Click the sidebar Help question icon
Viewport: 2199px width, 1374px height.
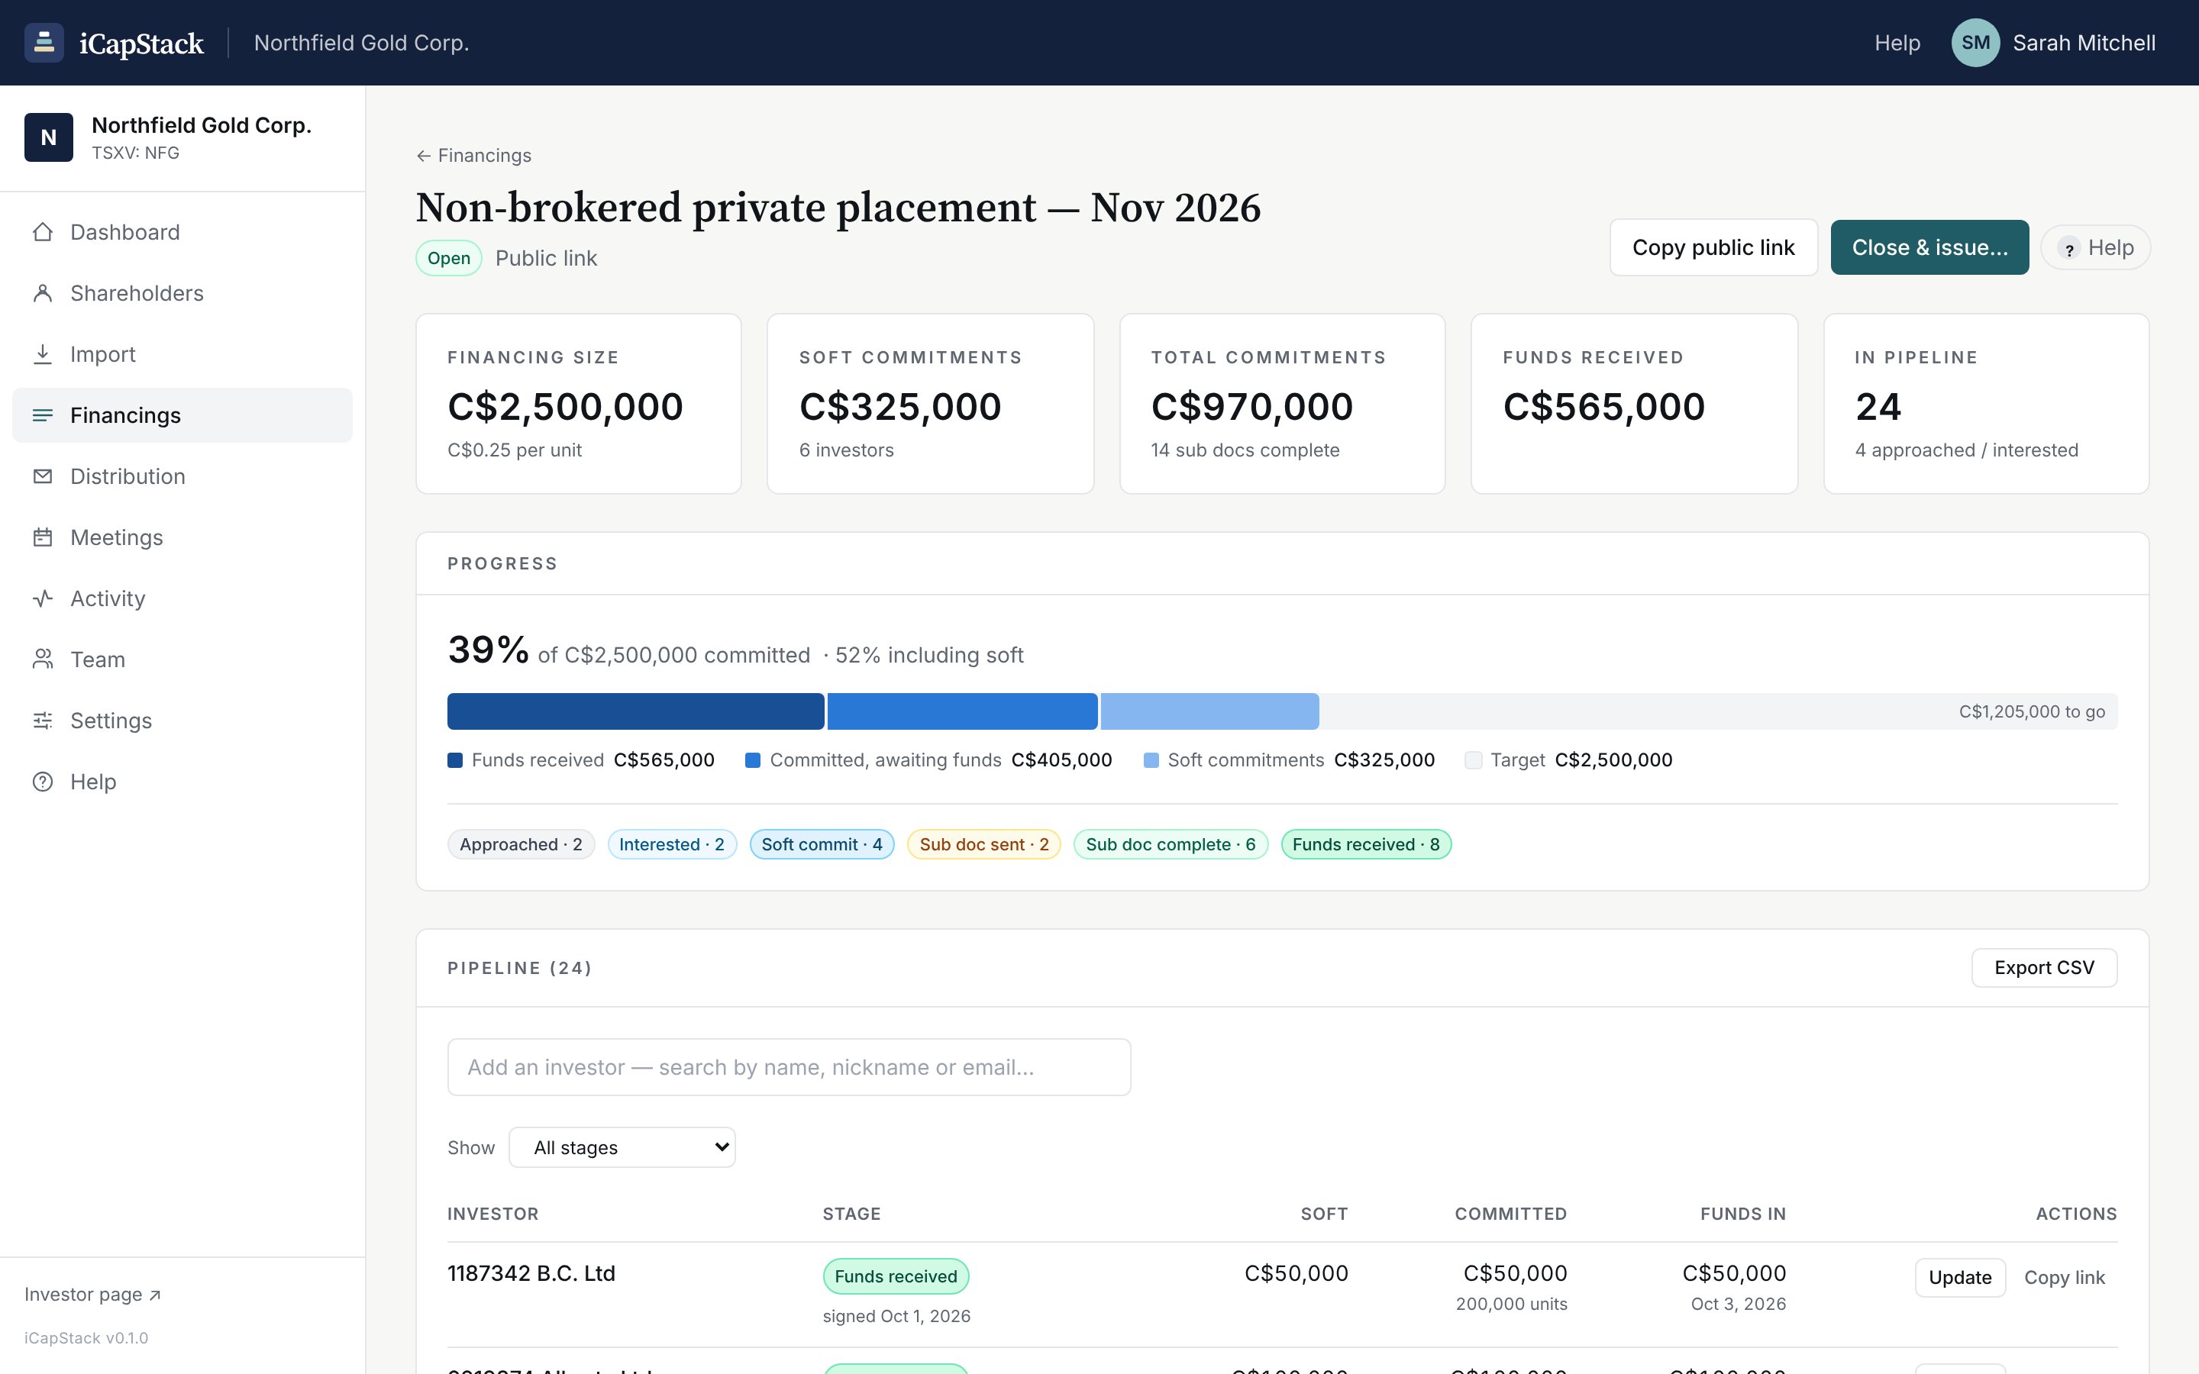43,782
